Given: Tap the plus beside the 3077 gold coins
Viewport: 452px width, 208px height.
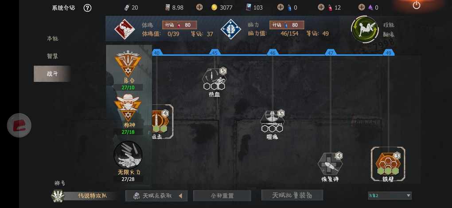Looking at the screenshot, I should click(x=199, y=8).
